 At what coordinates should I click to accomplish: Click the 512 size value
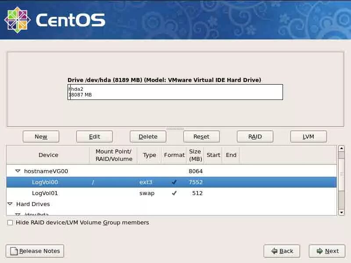(197, 193)
